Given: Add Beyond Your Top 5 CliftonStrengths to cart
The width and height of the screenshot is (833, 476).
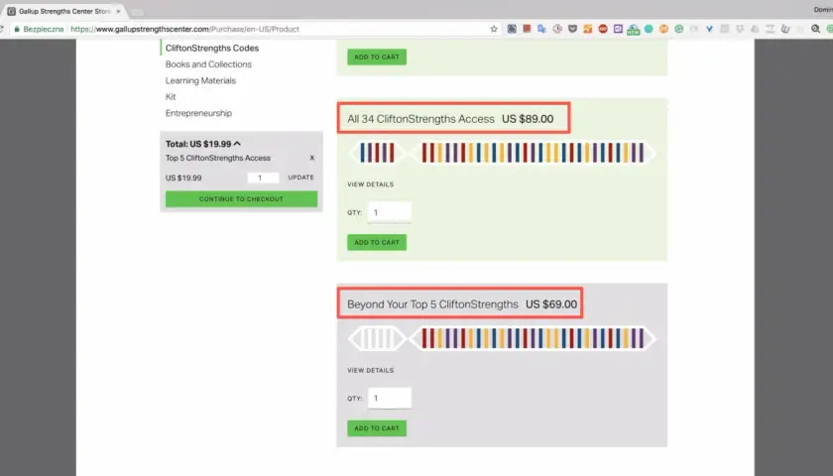Looking at the screenshot, I should 377,428.
